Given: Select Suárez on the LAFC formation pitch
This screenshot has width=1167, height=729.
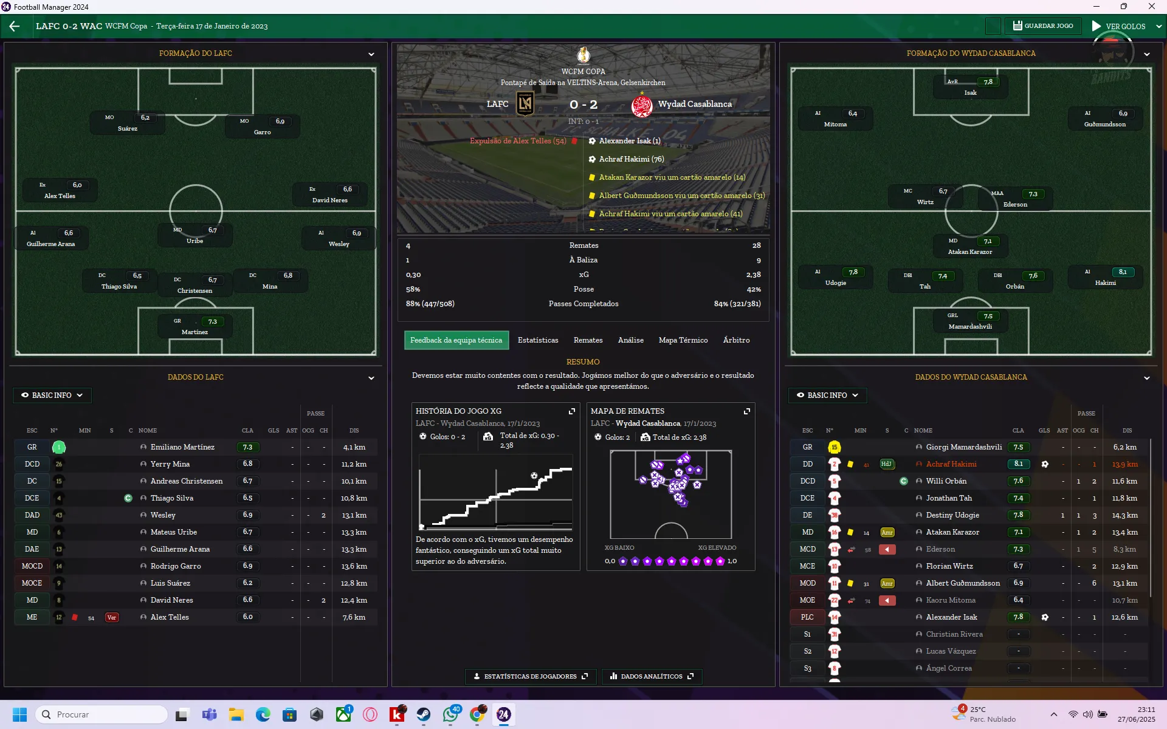Looking at the screenshot, I should coord(127,123).
